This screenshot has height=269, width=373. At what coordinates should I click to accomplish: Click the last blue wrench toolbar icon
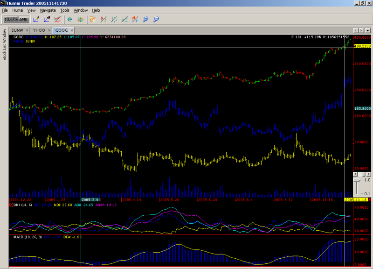156,19
